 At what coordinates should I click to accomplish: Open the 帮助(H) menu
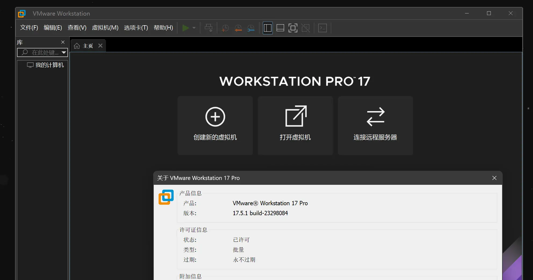(x=163, y=28)
